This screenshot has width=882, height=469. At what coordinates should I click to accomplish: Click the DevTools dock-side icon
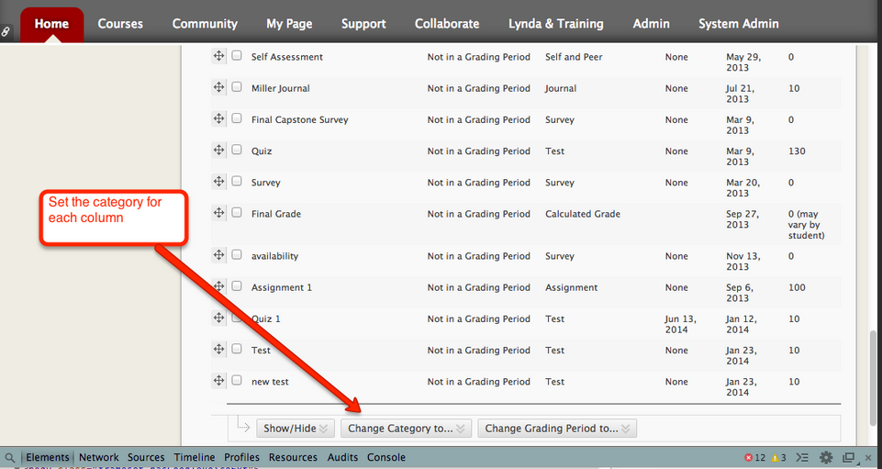click(x=848, y=457)
